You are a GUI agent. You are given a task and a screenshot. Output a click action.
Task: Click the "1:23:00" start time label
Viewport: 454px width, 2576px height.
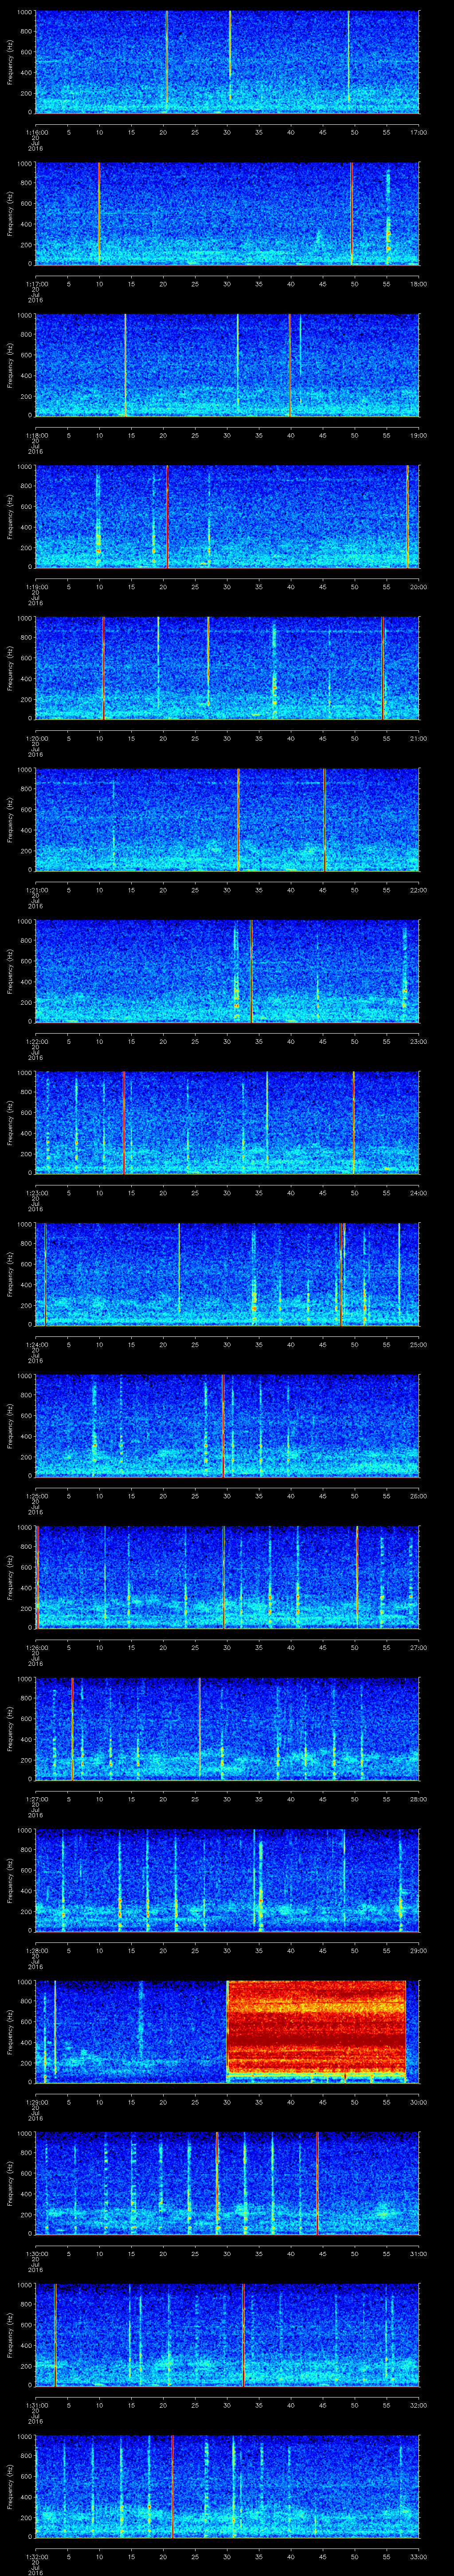click(37, 1192)
